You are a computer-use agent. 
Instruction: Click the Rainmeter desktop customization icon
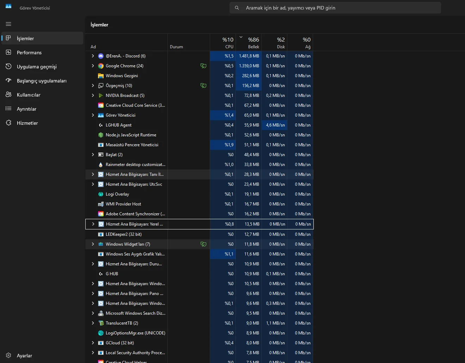click(101, 165)
